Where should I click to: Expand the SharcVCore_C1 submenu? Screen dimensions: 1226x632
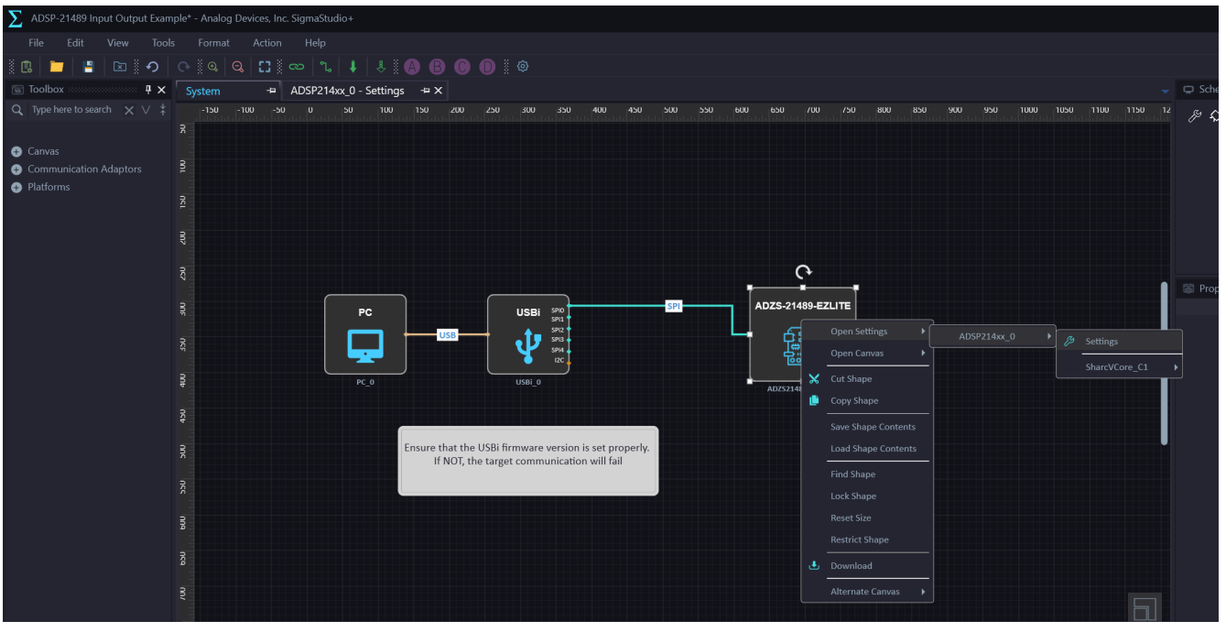(x=1120, y=367)
